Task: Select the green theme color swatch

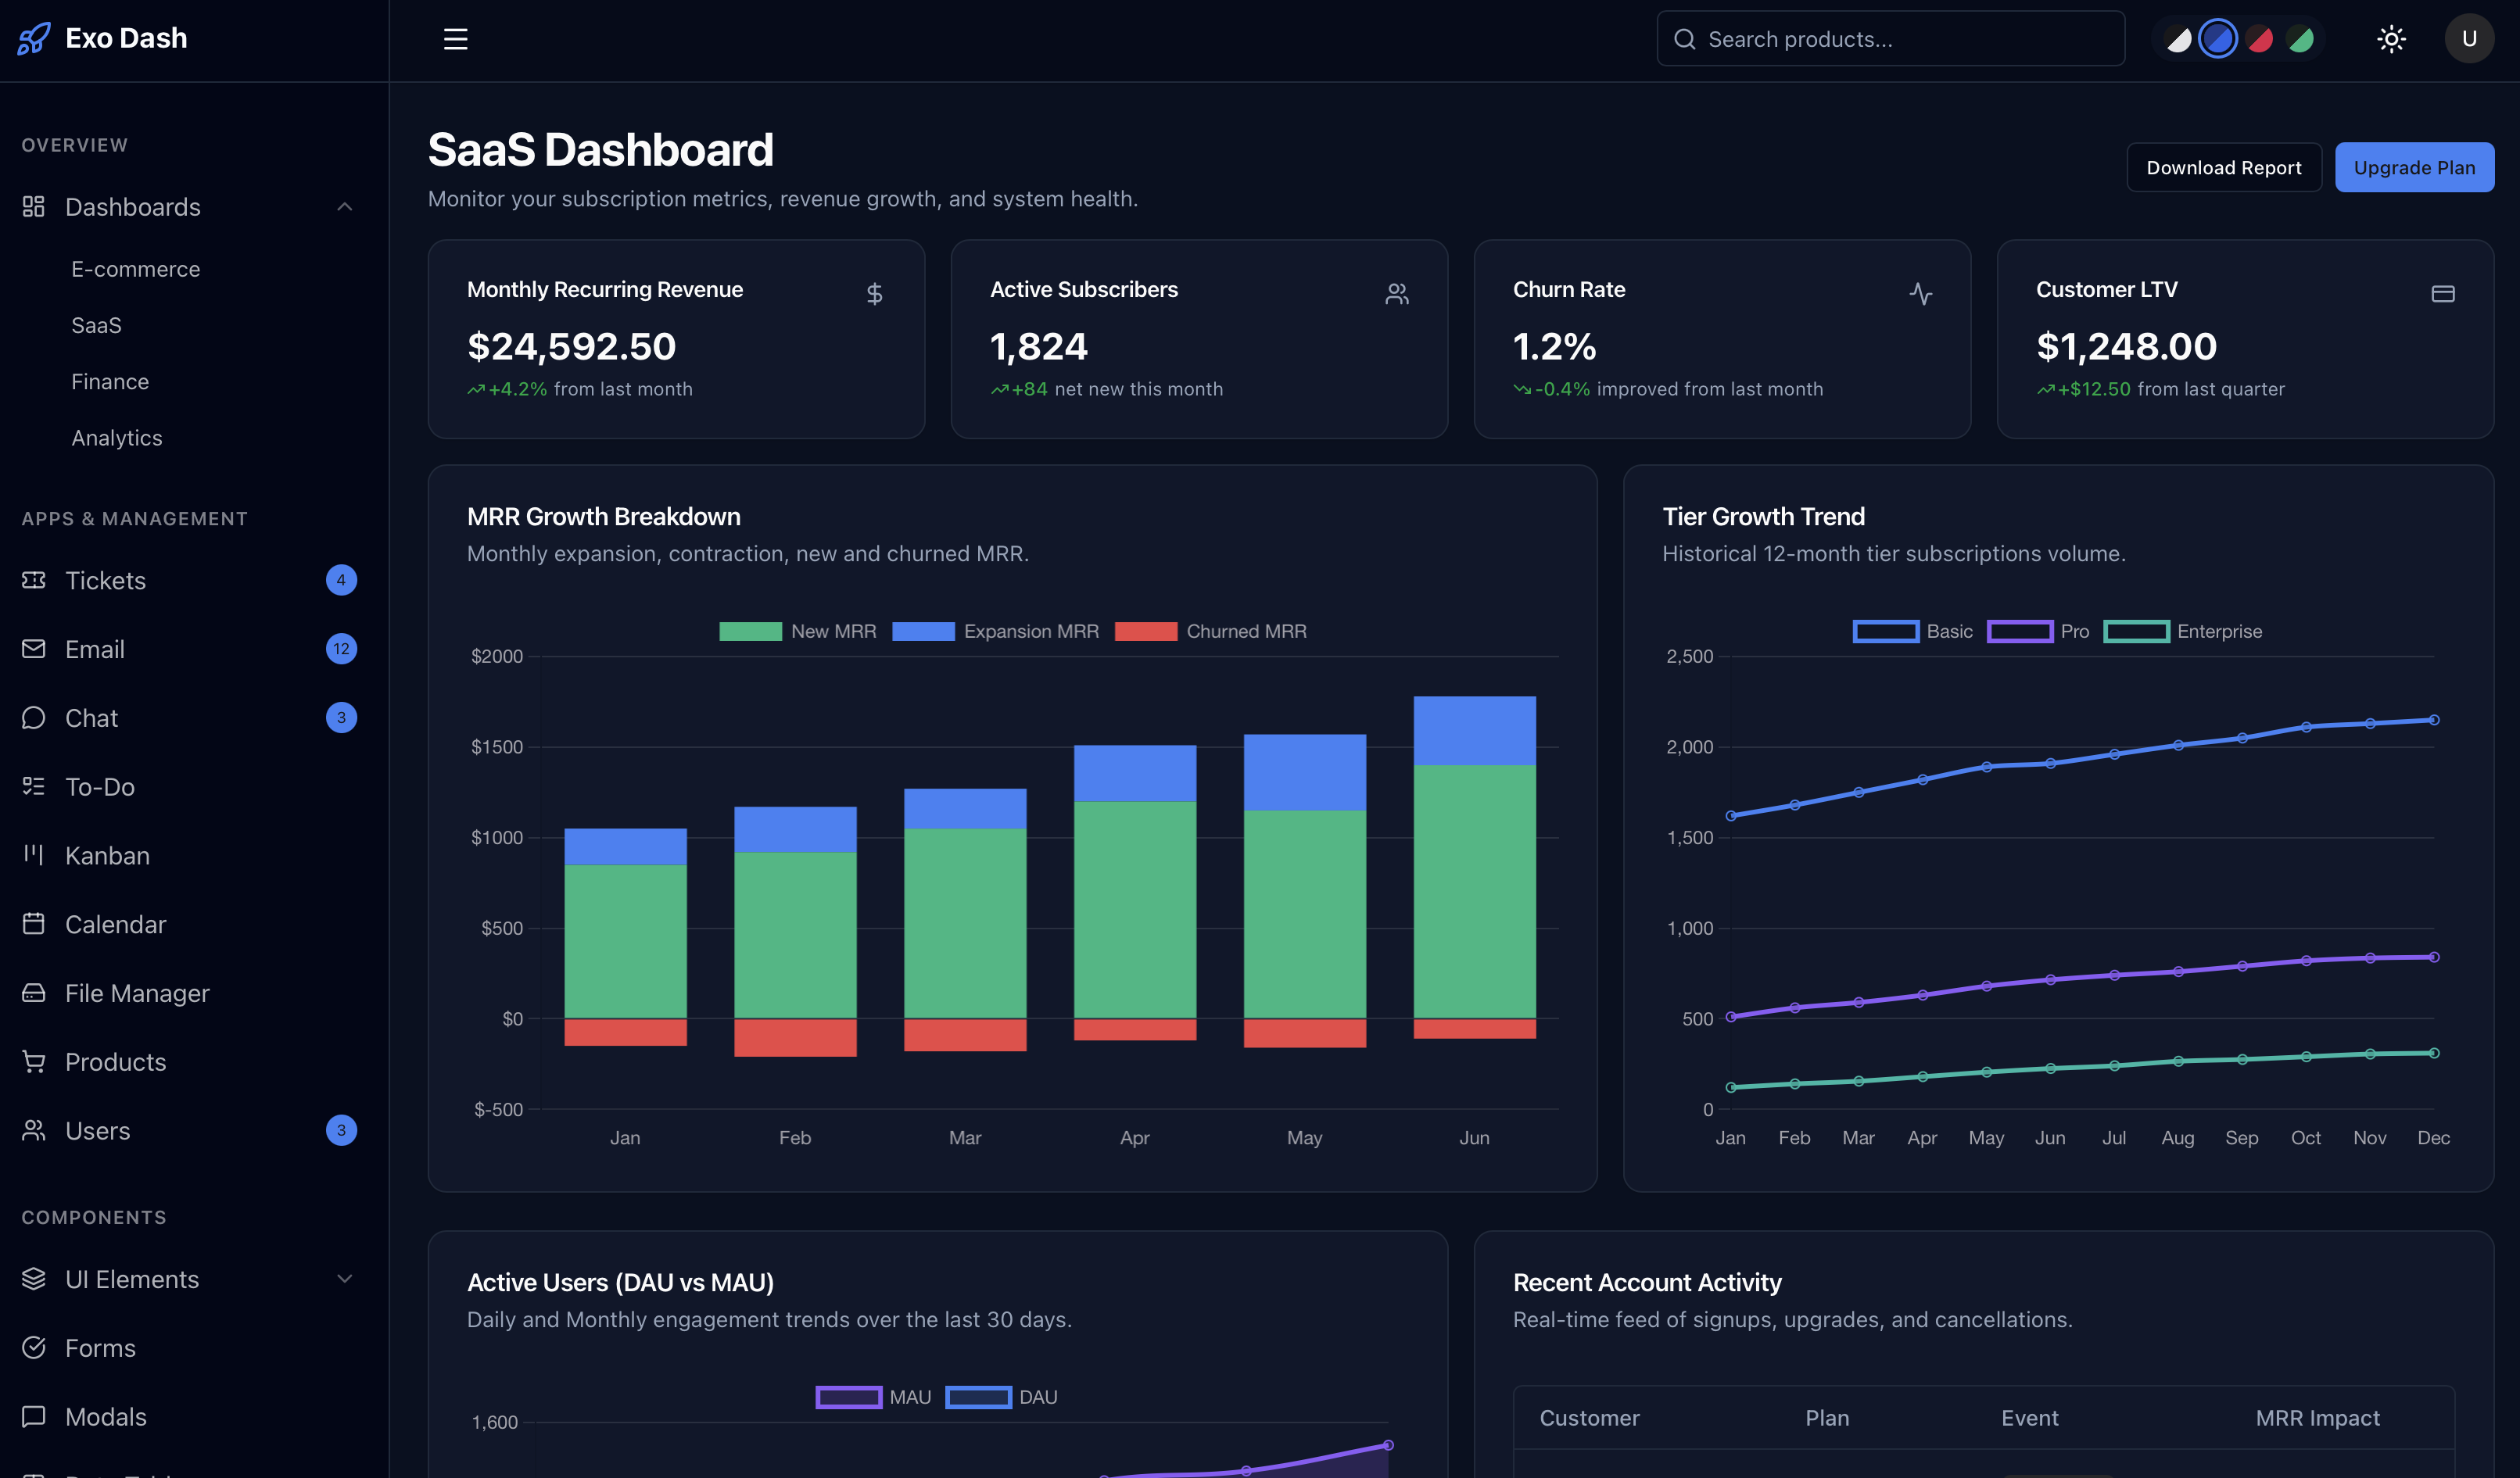Action: pyautogui.click(x=2300, y=39)
